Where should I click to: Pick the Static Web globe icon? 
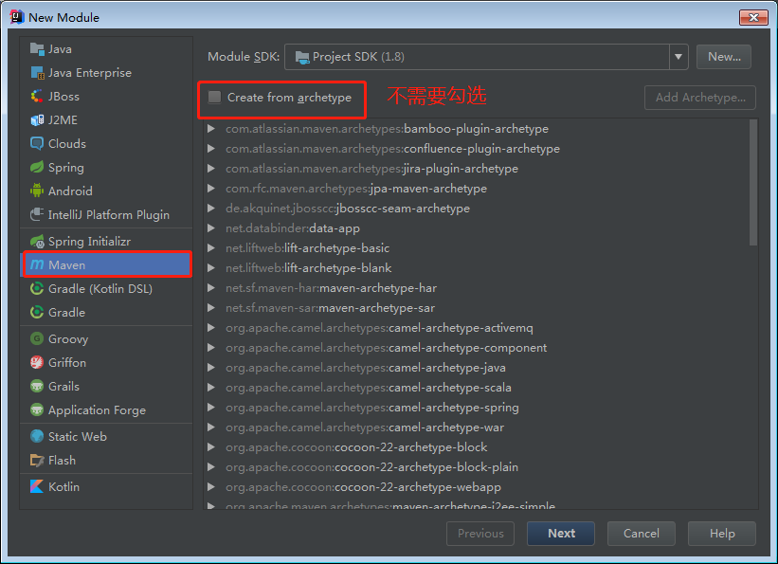point(37,437)
